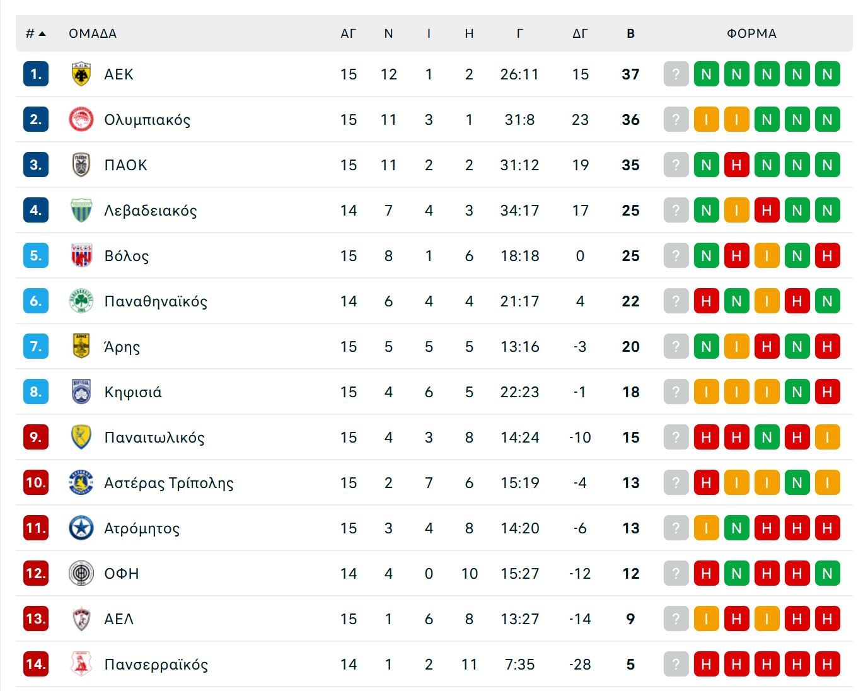Click the ? badge next to Ολυμπιακός form
868x691 pixels.
[676, 119]
